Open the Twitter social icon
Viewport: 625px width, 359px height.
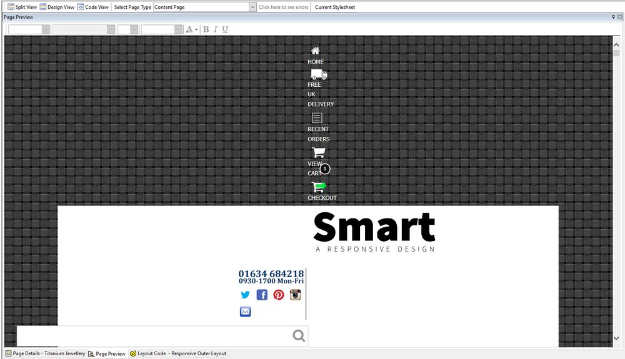coord(245,295)
